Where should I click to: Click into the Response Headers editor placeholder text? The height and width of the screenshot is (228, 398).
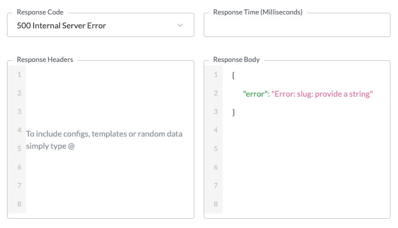(104, 139)
